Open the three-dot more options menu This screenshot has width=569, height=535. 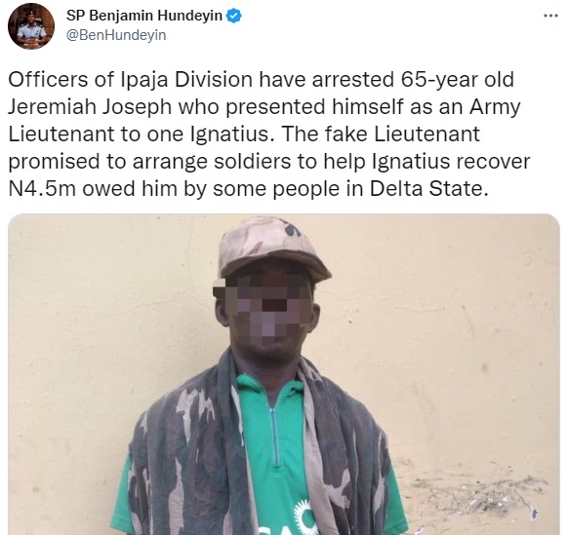(550, 16)
